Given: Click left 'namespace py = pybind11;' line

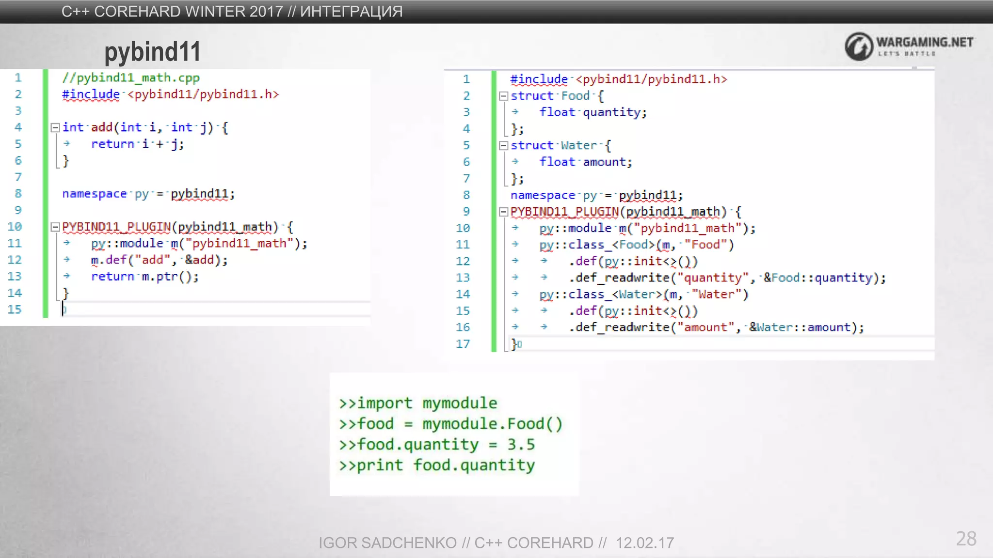Looking at the screenshot, I should point(148,194).
